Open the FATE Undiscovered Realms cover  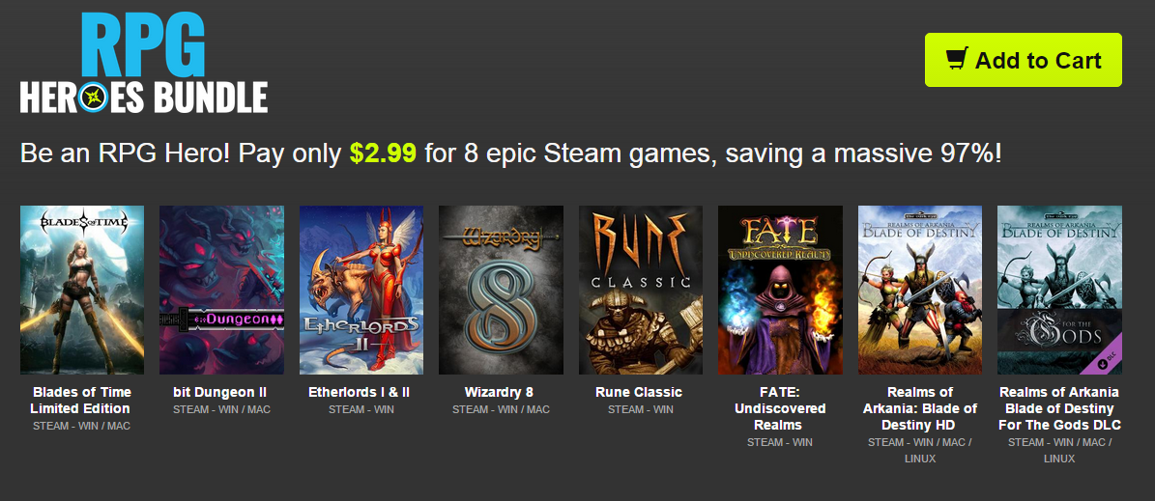click(780, 290)
